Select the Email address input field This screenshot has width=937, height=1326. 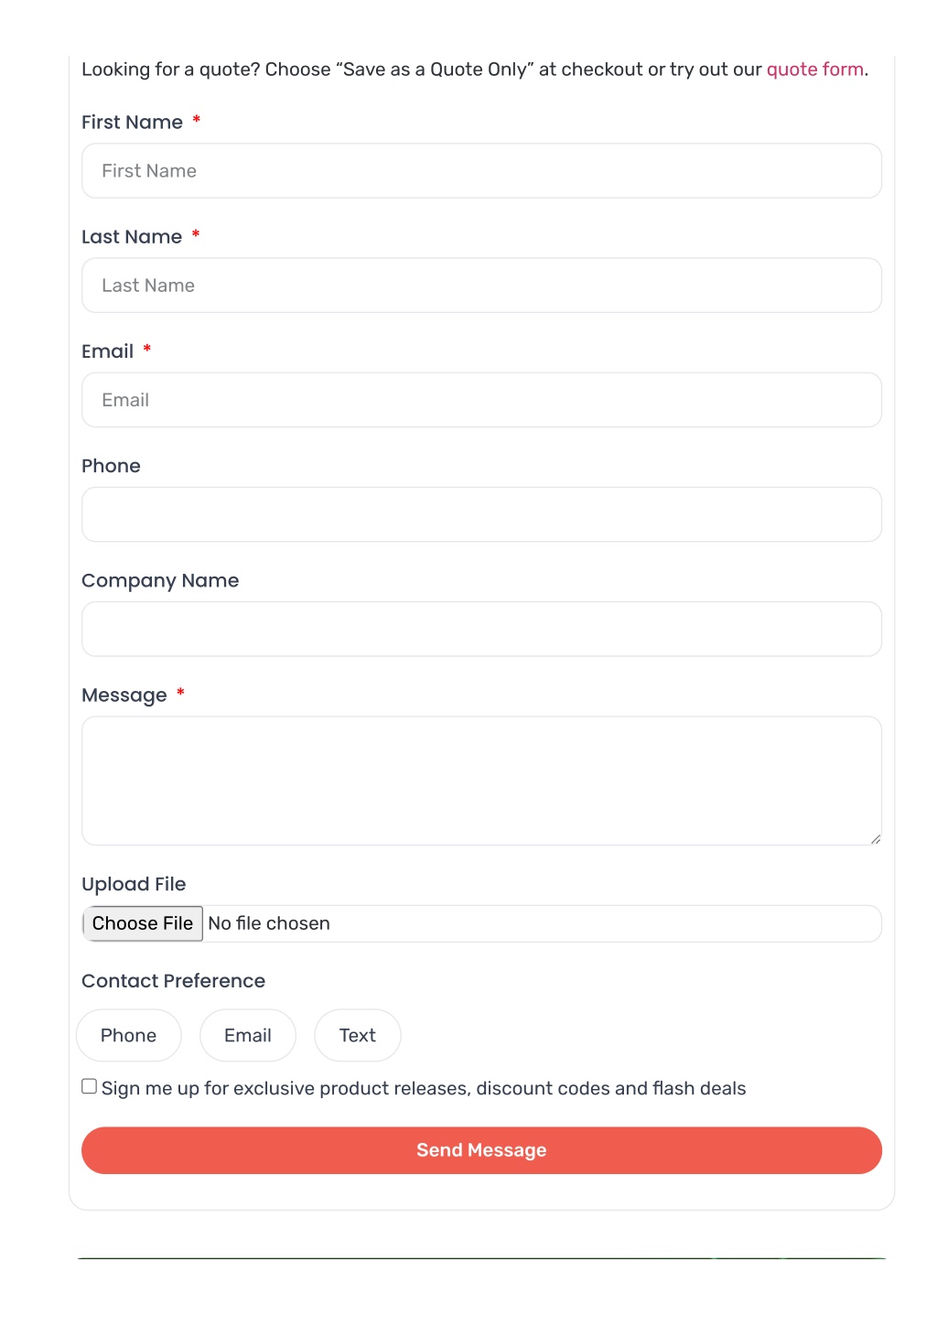tap(481, 400)
